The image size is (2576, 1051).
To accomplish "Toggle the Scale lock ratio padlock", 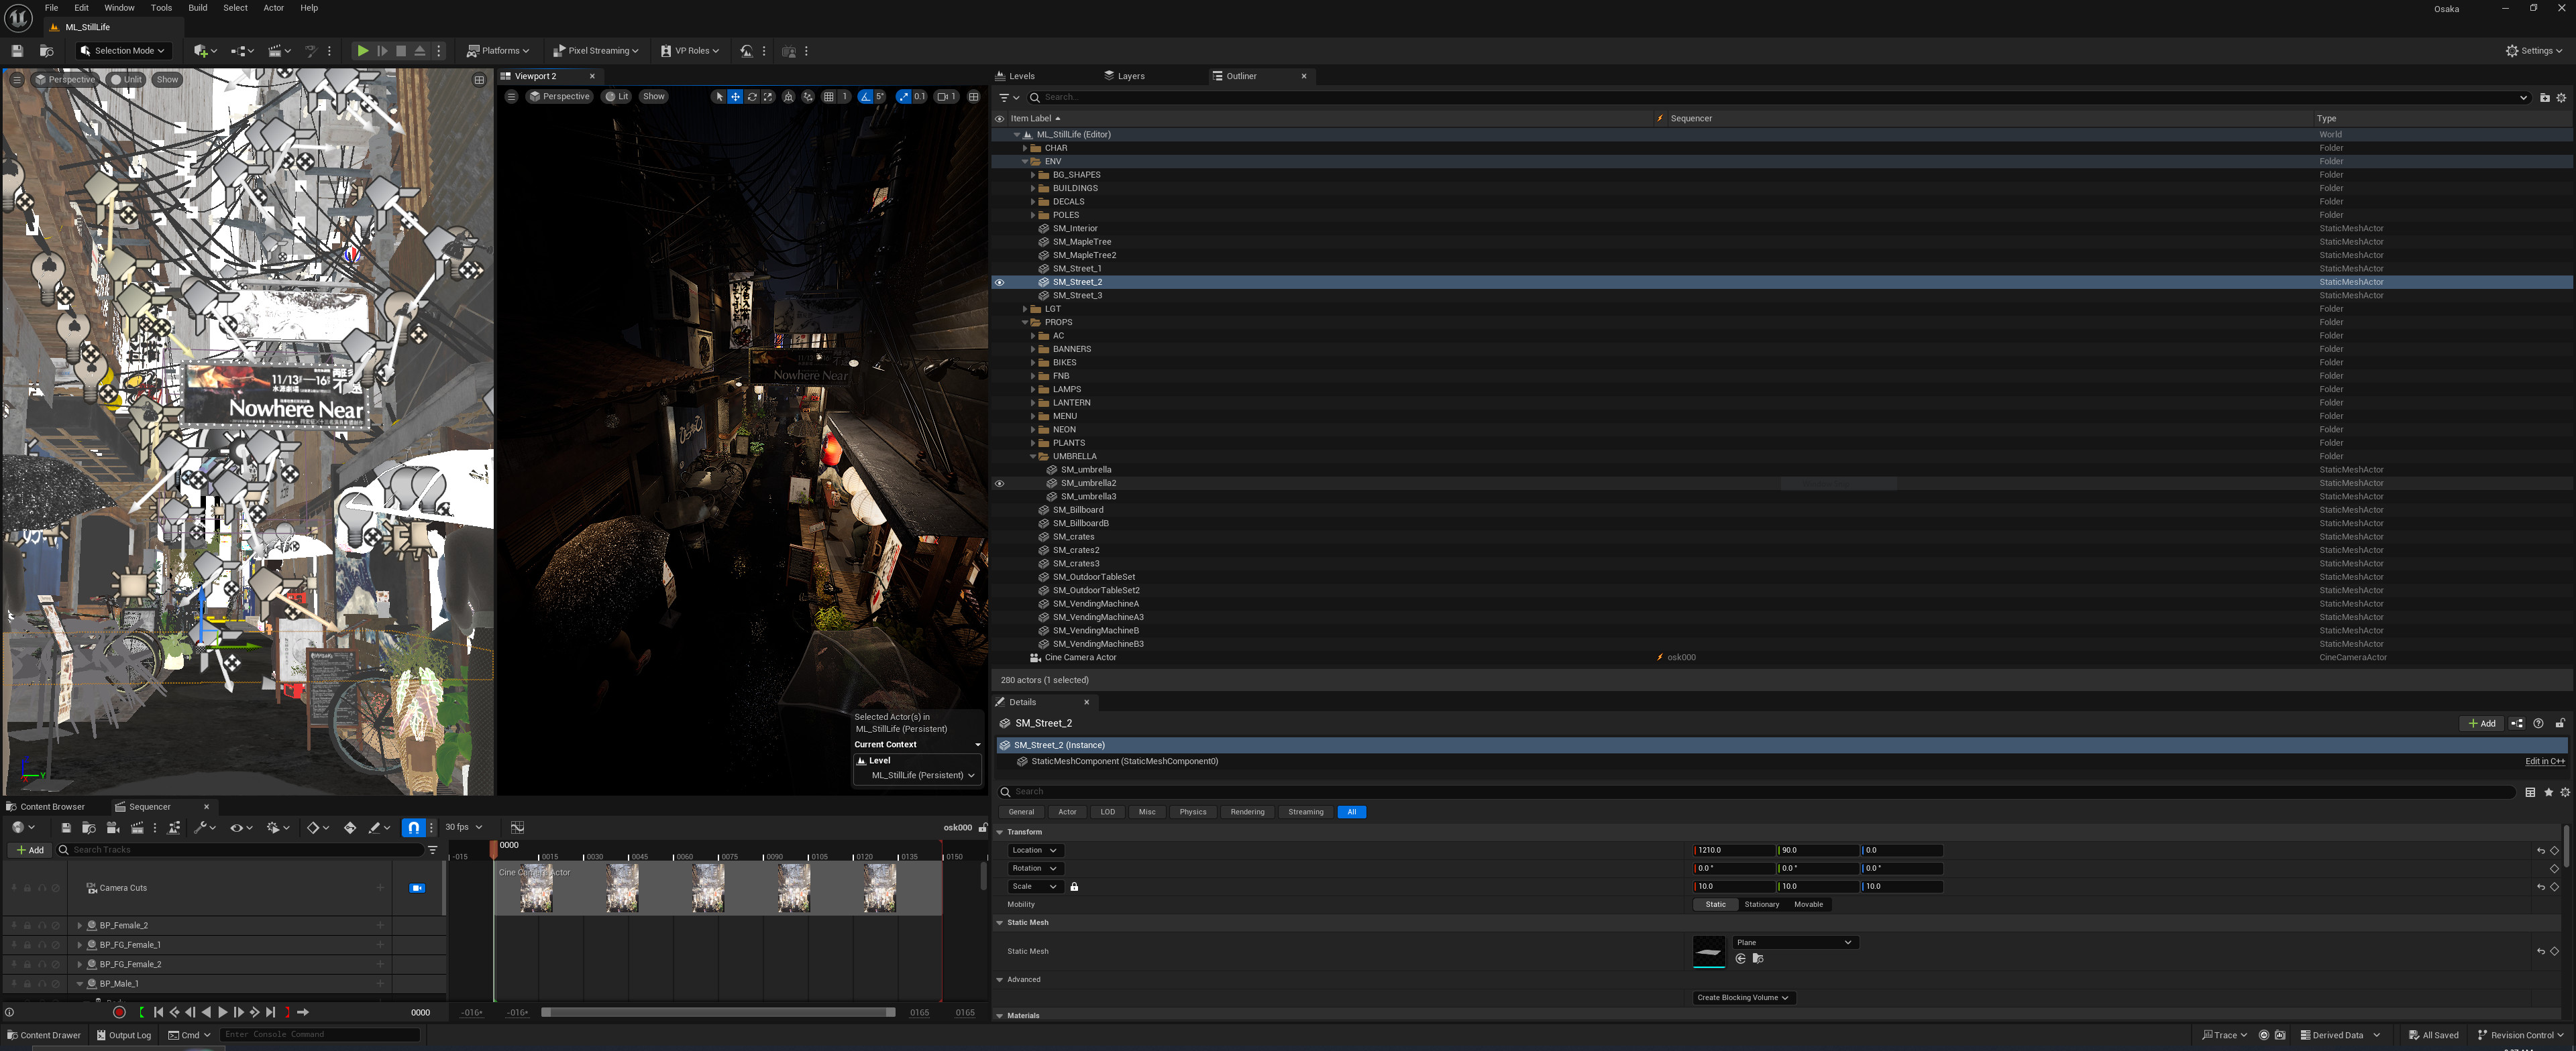I will pos(1074,887).
